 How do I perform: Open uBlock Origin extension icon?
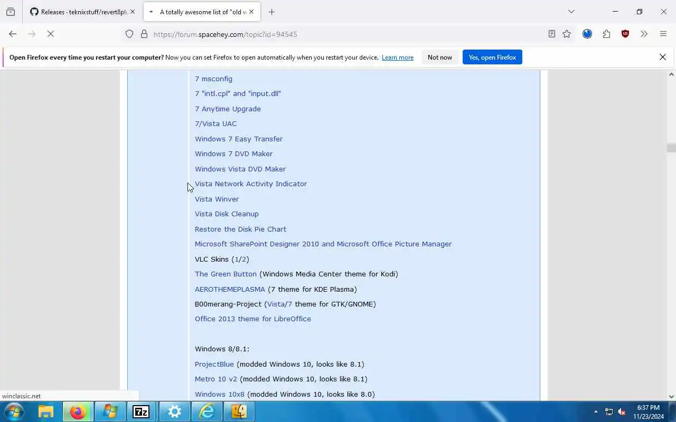point(625,34)
